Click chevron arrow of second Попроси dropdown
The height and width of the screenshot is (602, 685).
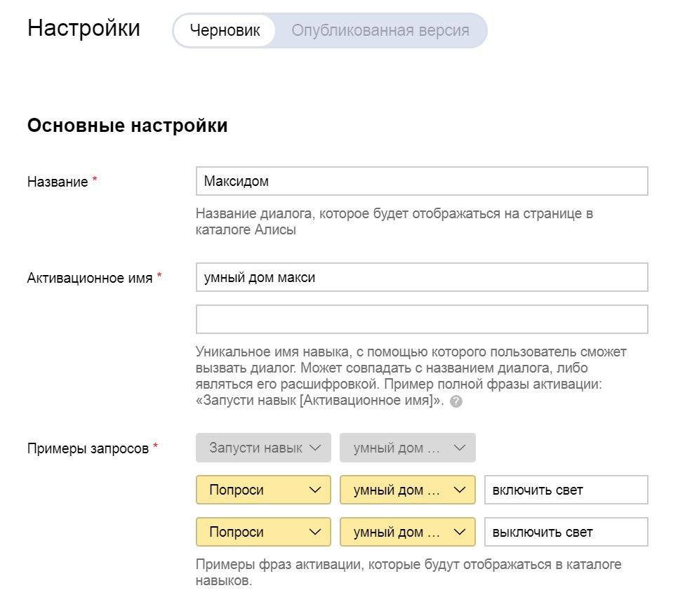(x=315, y=532)
